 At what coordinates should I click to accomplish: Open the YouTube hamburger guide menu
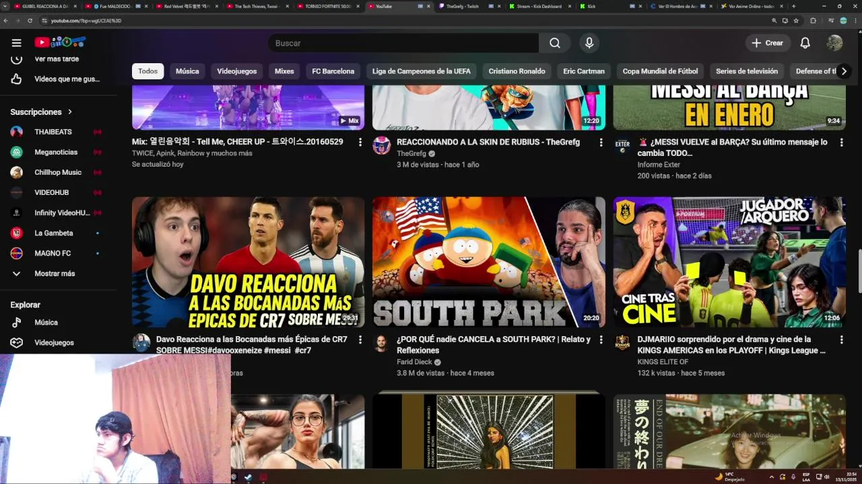click(x=16, y=43)
